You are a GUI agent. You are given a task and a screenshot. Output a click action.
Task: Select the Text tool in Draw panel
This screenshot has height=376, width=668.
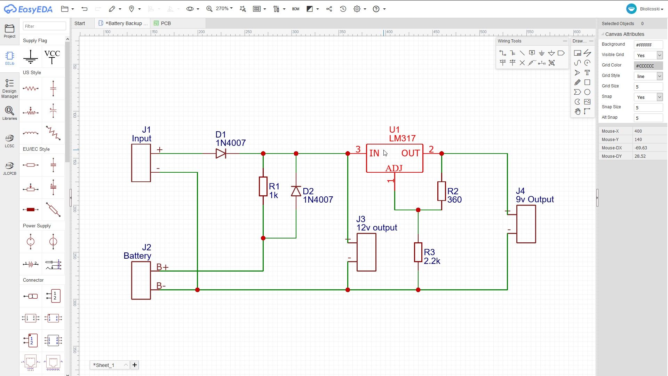[588, 72]
